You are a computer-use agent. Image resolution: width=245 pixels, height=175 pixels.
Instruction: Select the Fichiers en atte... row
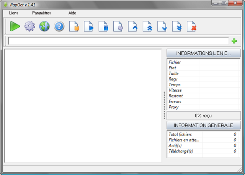tap(203, 140)
